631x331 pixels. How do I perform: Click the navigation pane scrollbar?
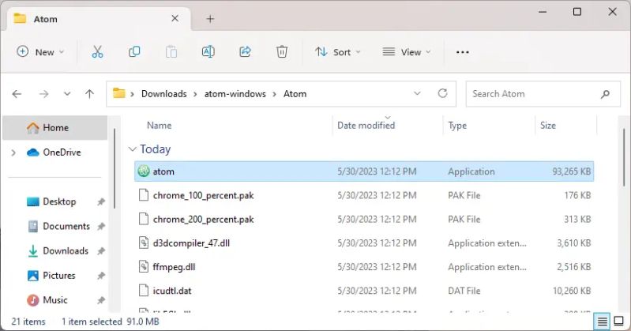[x=115, y=168]
